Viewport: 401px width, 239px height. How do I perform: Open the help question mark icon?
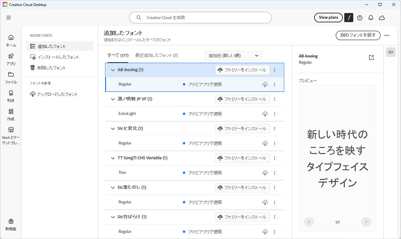click(x=360, y=18)
